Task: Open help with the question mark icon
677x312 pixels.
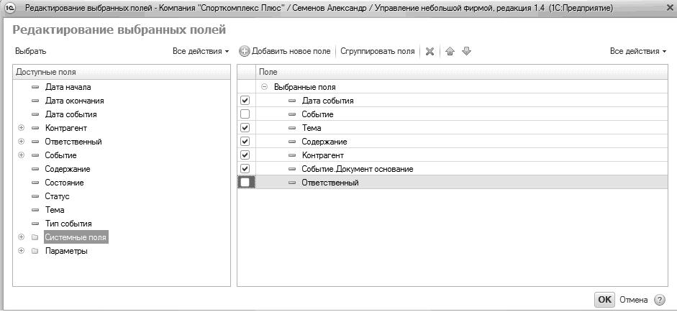Action: point(659,300)
